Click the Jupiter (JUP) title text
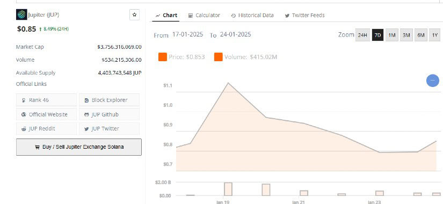The height and width of the screenshot is (204, 443). click(x=43, y=14)
